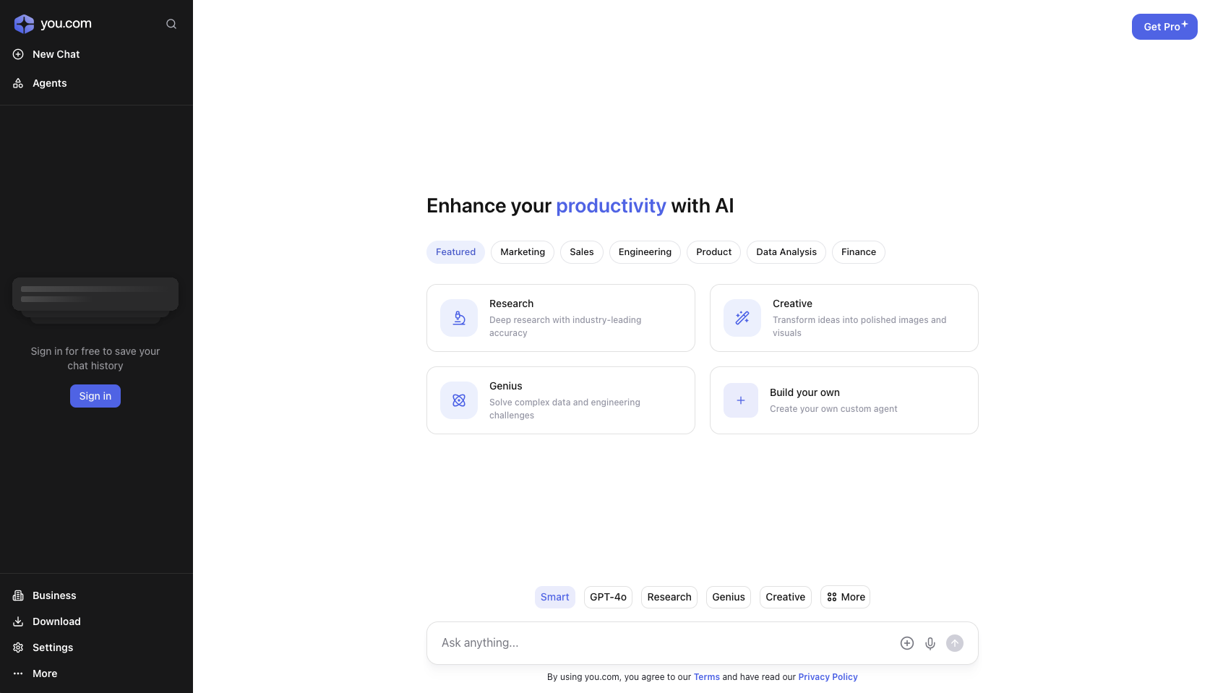
Task: Click the Agents label in sidebar
Action: (x=50, y=83)
